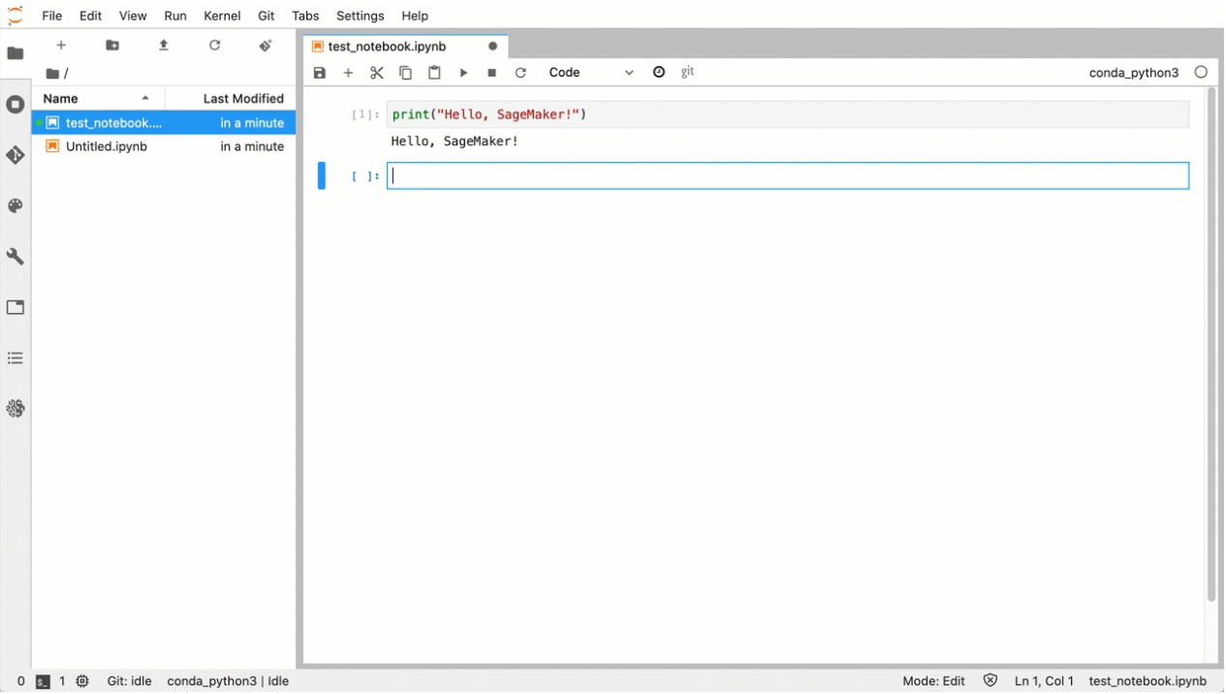The width and height of the screenshot is (1226, 694).
Task: Click the New Launcher plus icon
Action: pos(61,46)
